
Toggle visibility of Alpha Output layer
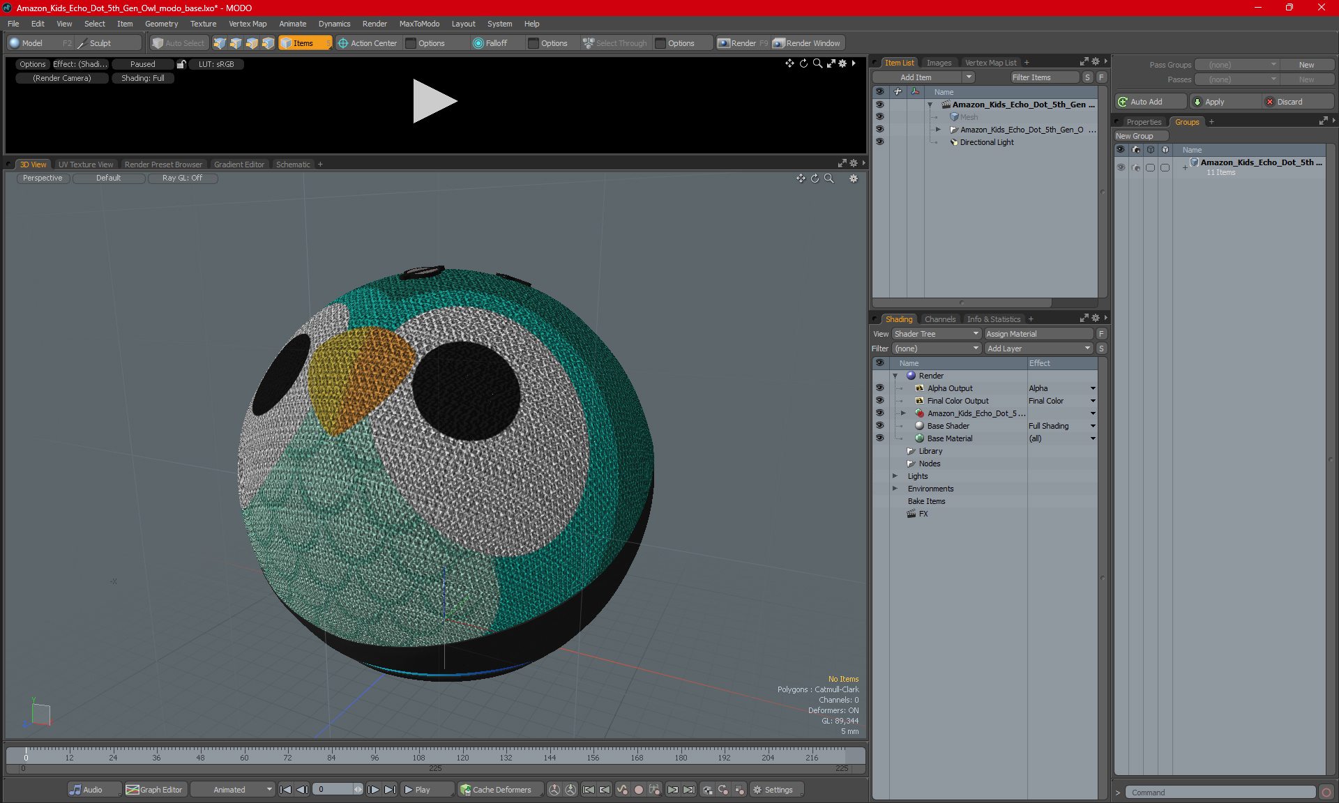(879, 388)
